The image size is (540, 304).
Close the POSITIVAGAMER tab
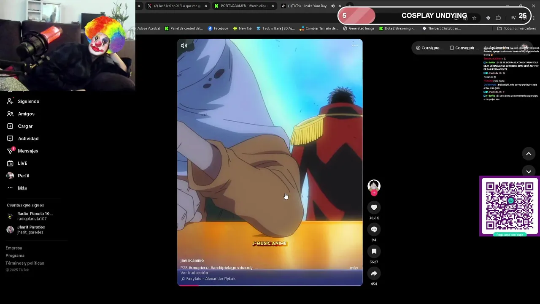pyautogui.click(x=273, y=6)
